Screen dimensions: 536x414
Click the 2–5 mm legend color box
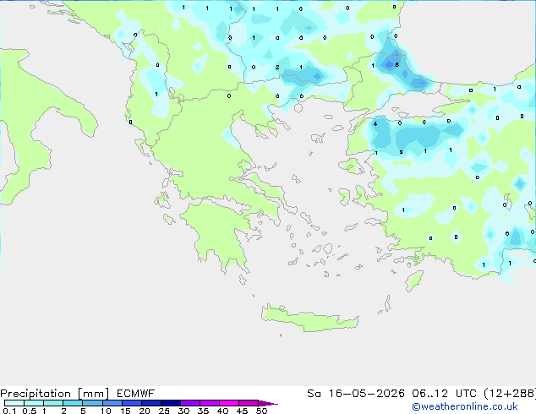pyautogui.click(x=73, y=403)
